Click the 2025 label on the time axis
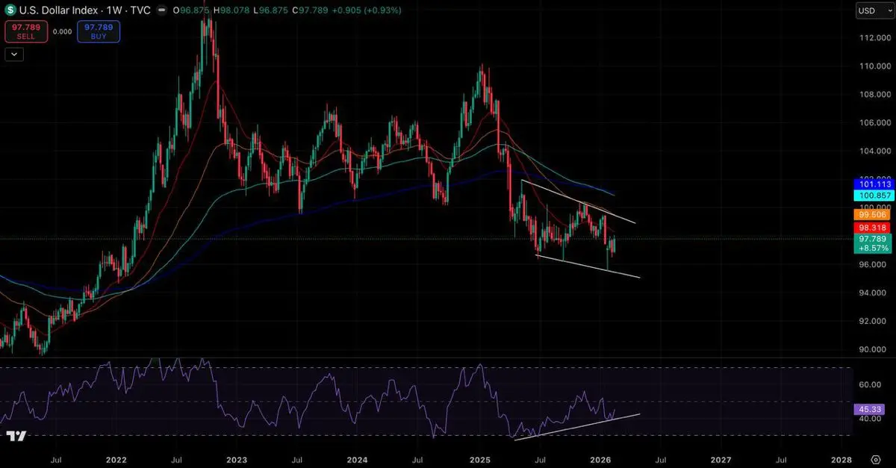Image resolution: width=896 pixels, height=468 pixels. coord(479,460)
